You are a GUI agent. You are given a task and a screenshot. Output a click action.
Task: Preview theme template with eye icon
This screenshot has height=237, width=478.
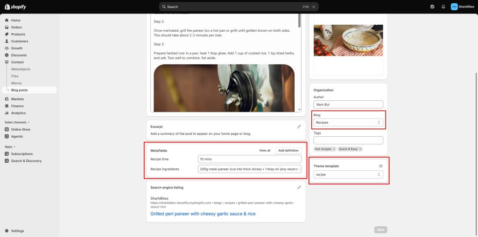pos(380,166)
